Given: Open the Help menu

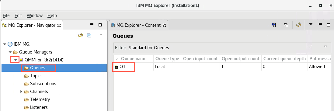Looking at the screenshot, I should pyautogui.click(x=52, y=16).
